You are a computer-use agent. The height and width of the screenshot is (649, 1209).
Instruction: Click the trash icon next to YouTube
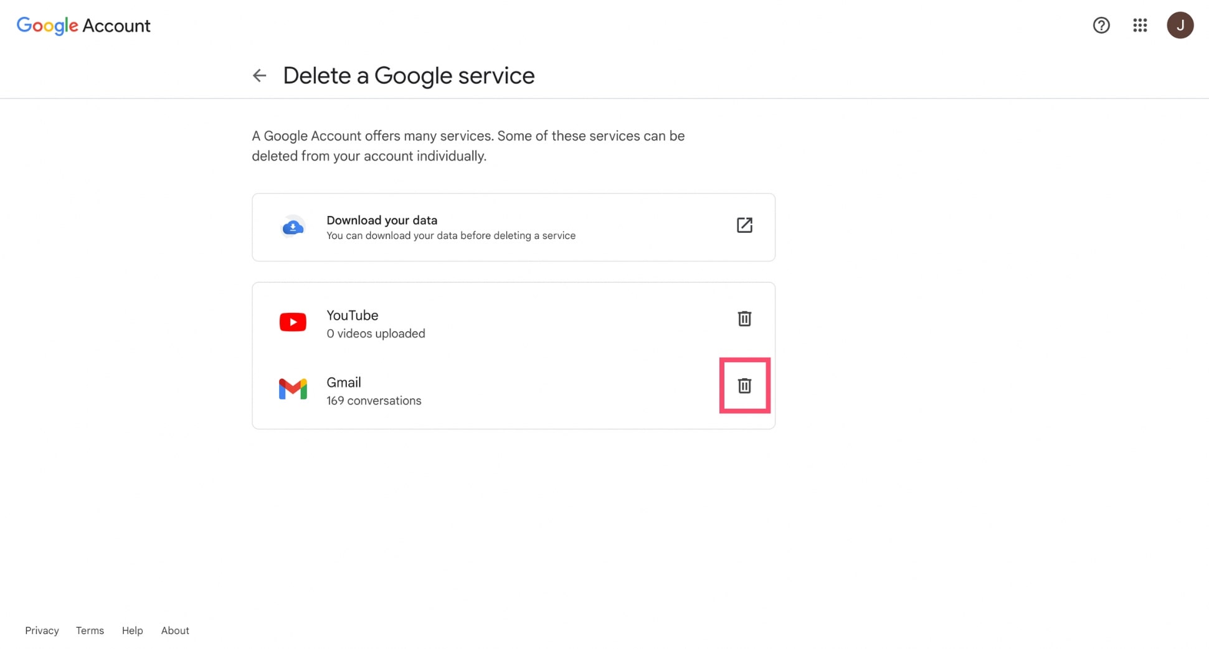[744, 318]
